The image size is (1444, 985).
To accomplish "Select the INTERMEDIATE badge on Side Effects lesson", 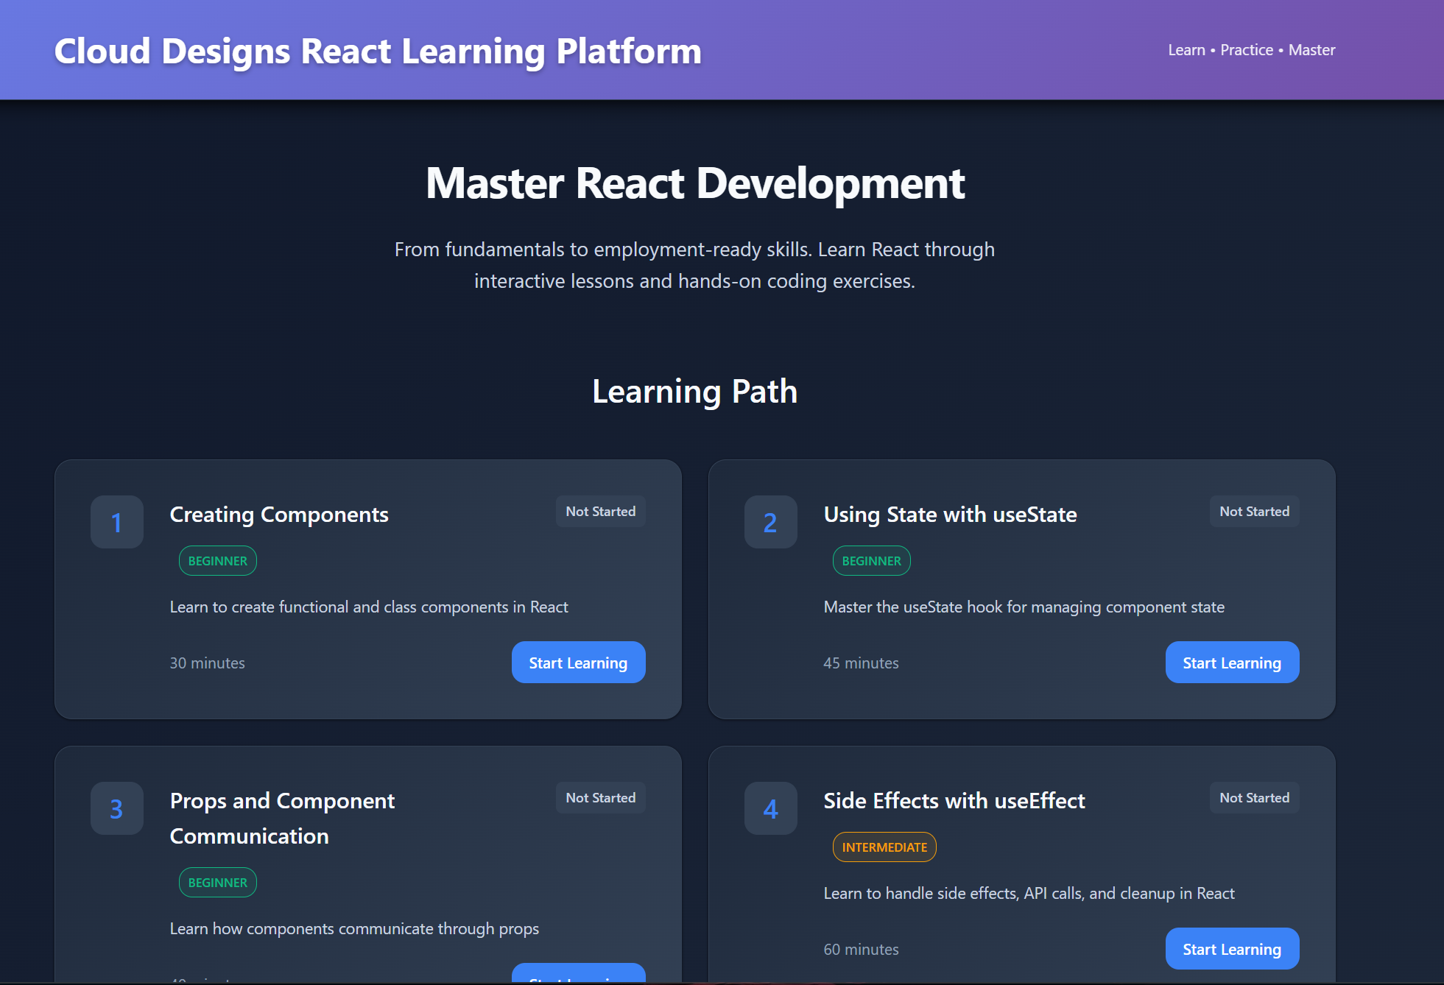I will [x=884, y=847].
